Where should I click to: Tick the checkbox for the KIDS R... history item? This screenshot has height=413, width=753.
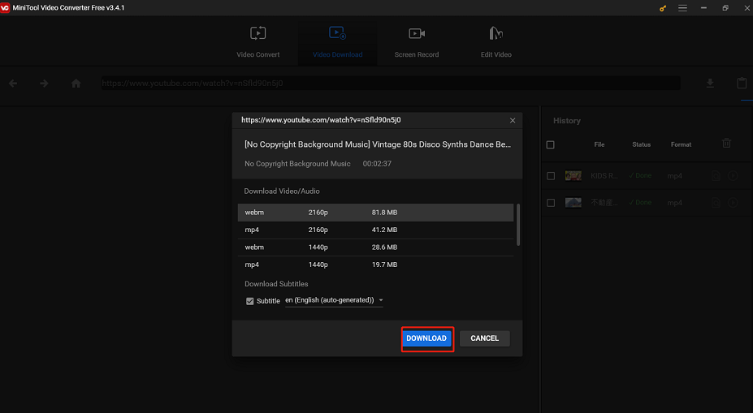[x=551, y=176]
